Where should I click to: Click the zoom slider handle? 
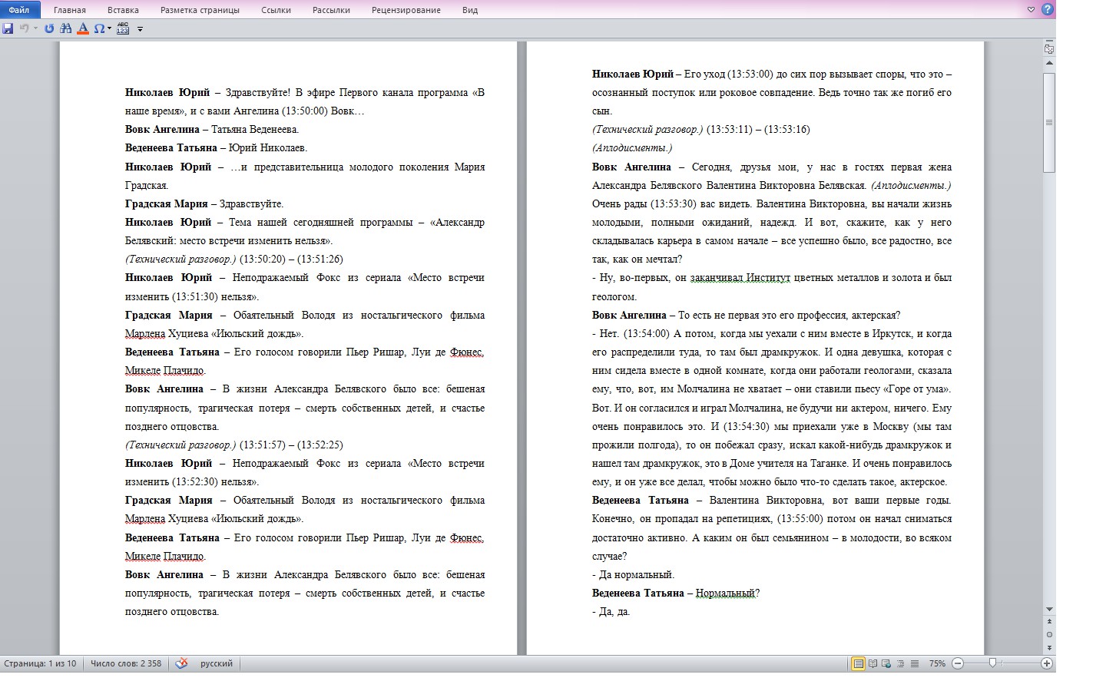coord(992,663)
